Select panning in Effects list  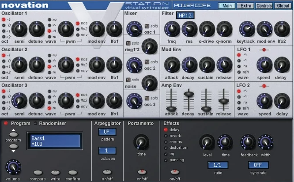tap(166, 160)
